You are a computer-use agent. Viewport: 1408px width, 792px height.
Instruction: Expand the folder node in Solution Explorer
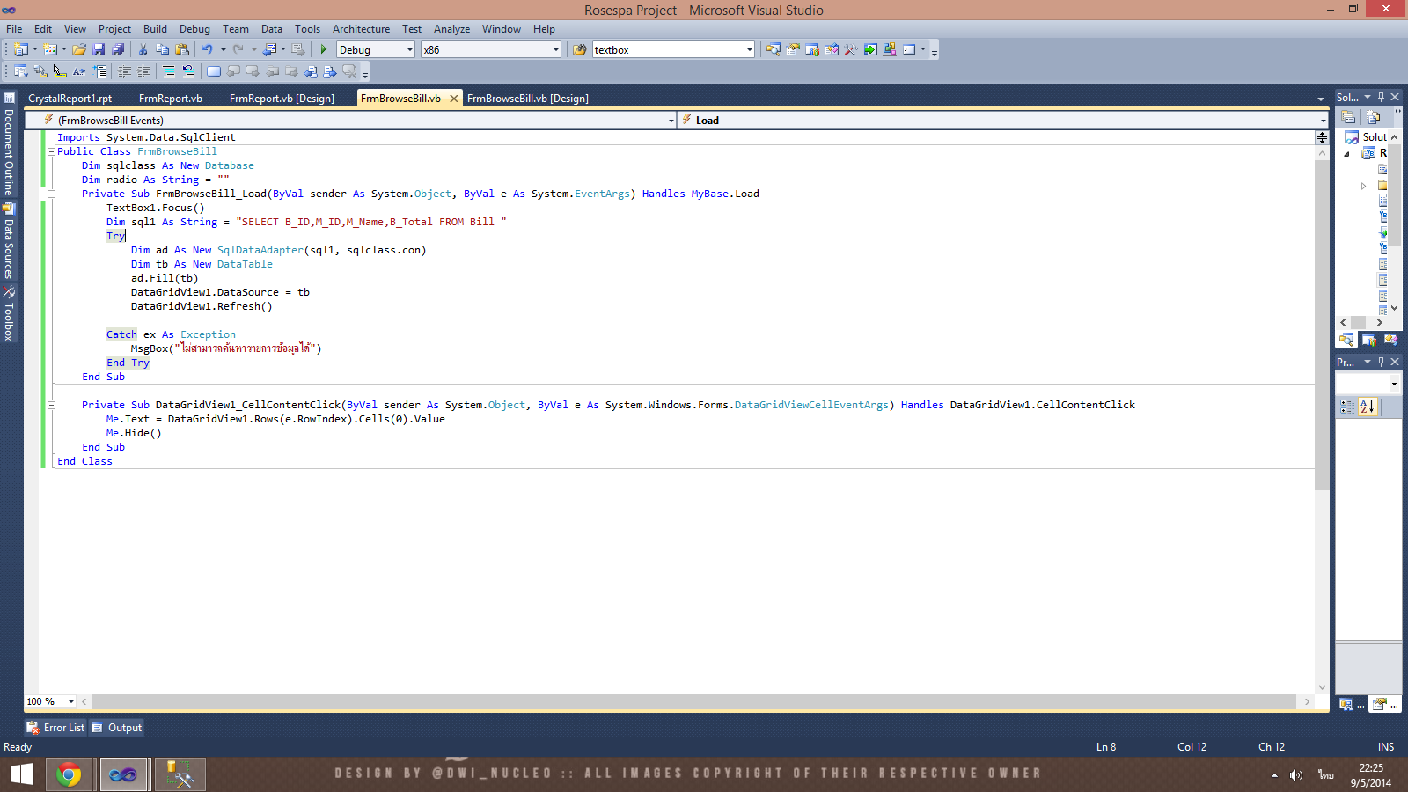1363,186
